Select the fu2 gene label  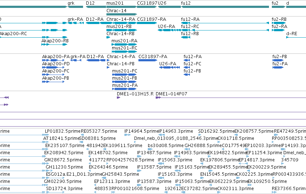click(x=275, y=3)
